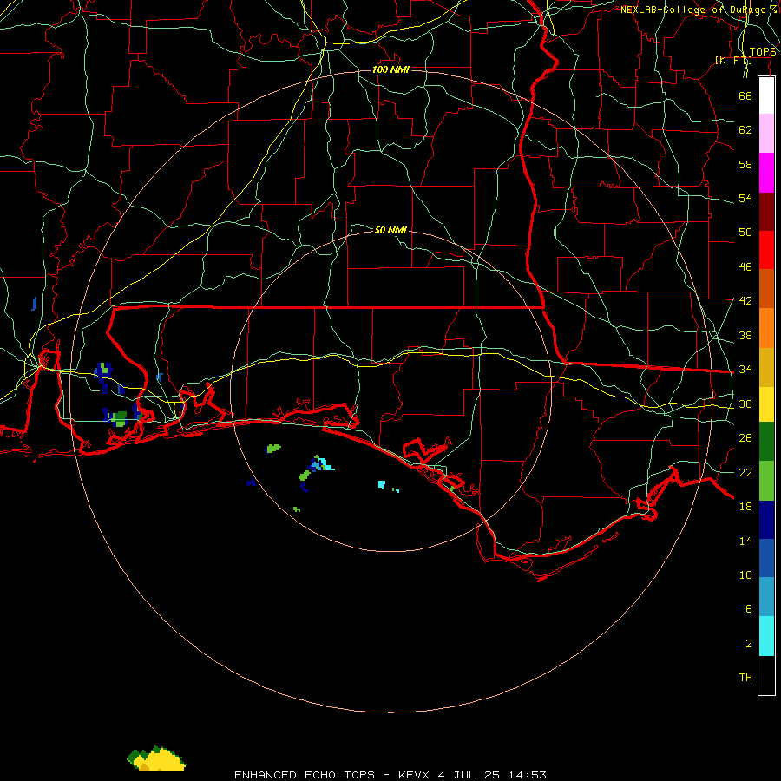Click the 66 legend value
This screenshot has height=781, width=781.
click(x=745, y=95)
